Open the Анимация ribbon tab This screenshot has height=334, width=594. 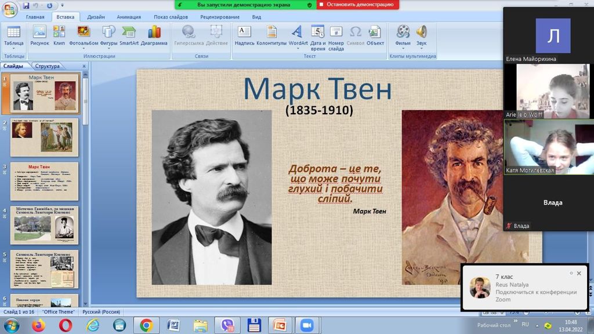pos(128,17)
